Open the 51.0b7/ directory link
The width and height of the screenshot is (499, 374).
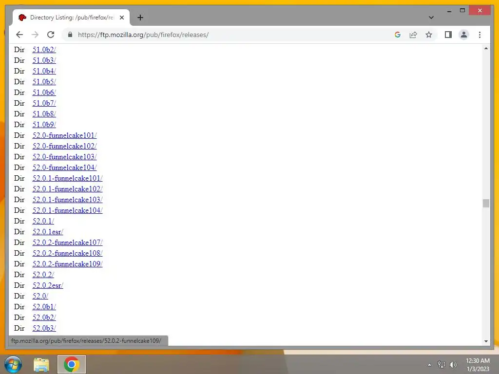(44, 103)
